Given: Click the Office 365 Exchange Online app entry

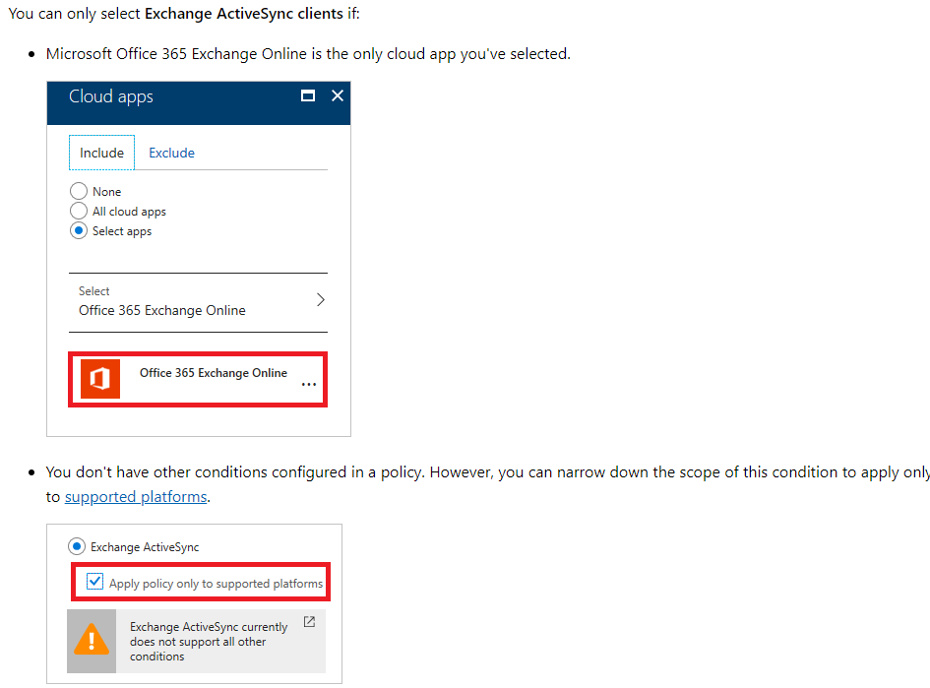Looking at the screenshot, I should point(214,373).
